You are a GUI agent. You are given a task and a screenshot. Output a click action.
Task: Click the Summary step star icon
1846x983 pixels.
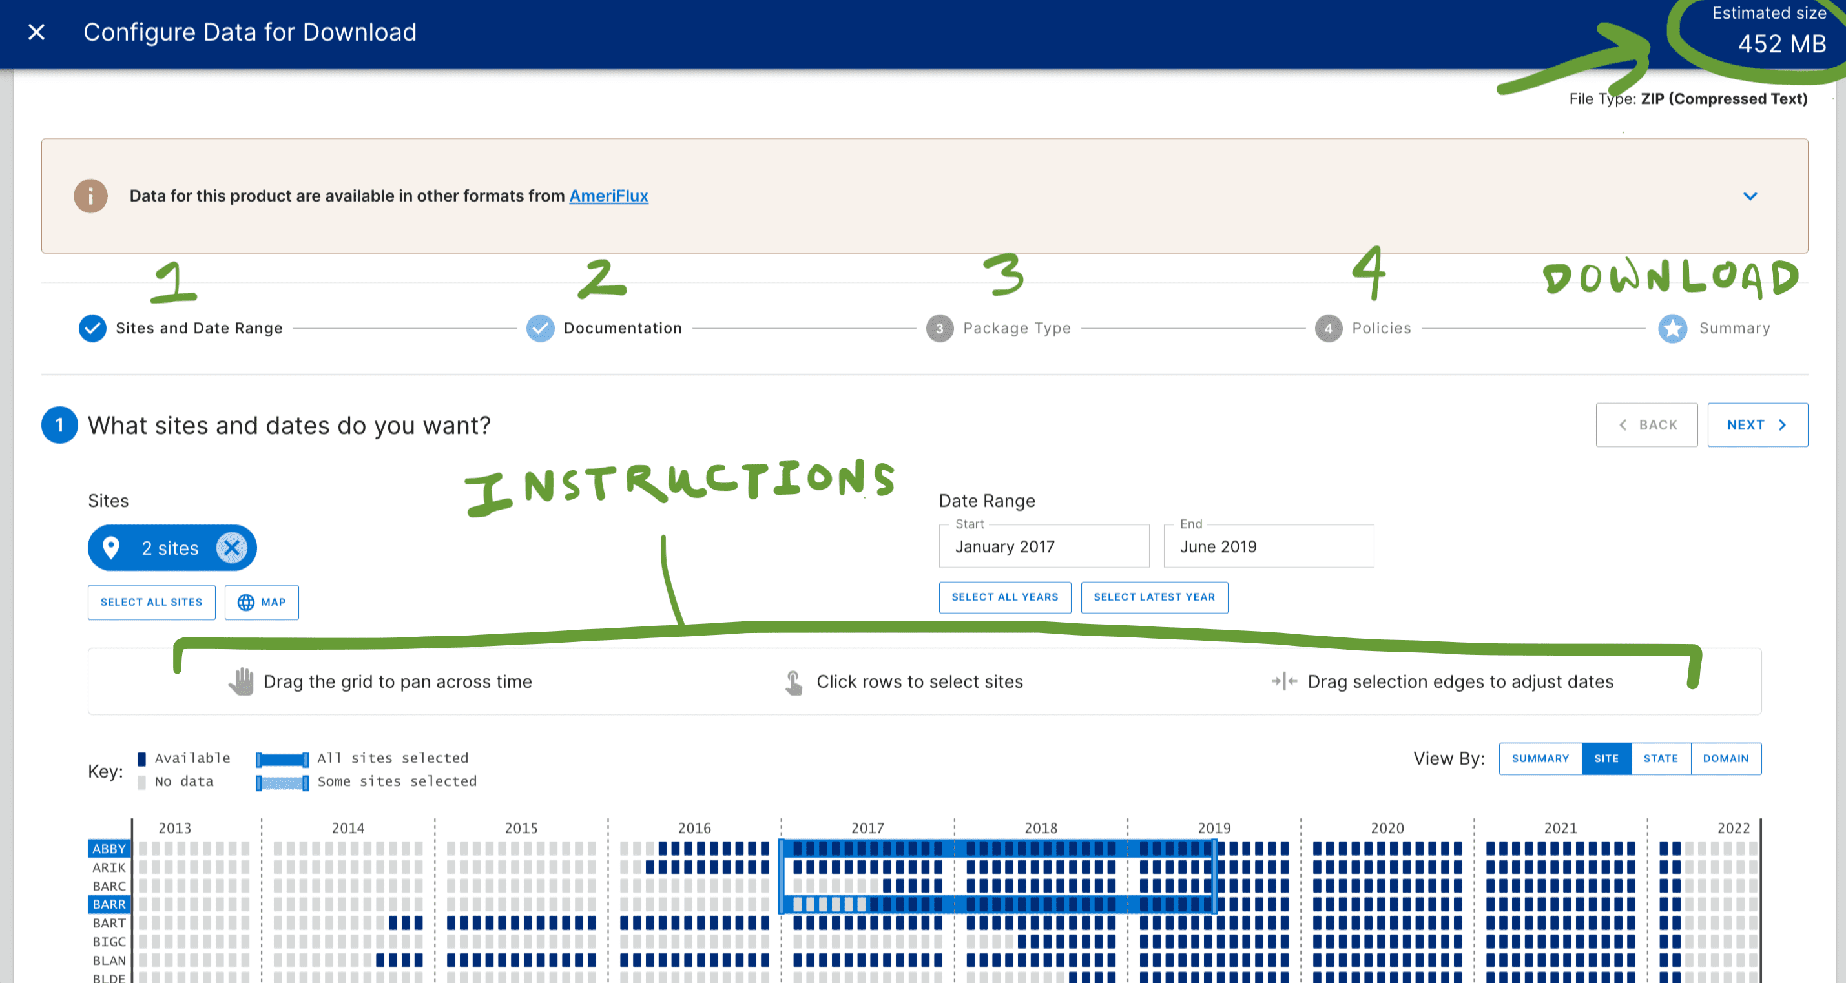point(1673,328)
